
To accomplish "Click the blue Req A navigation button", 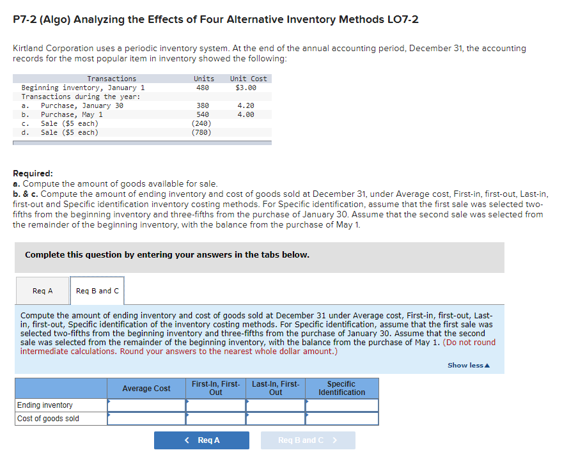I will point(201,440).
